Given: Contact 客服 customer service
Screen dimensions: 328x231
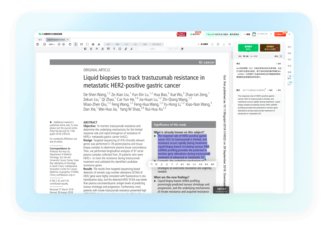Looking at the screenshot, I should 247,34.
